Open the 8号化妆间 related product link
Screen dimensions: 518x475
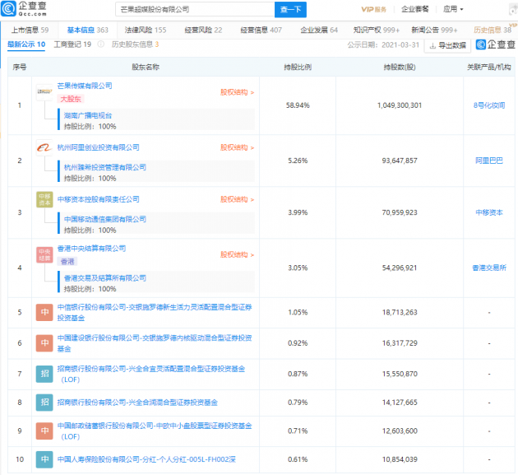point(490,105)
